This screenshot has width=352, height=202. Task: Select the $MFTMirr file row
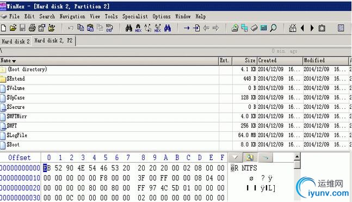coord(175,117)
